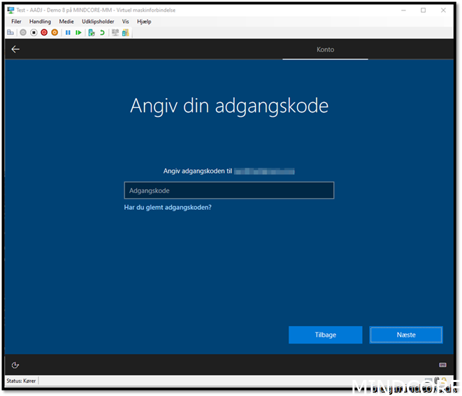Select the Konto tab
The image size is (462, 396).
pos(325,50)
